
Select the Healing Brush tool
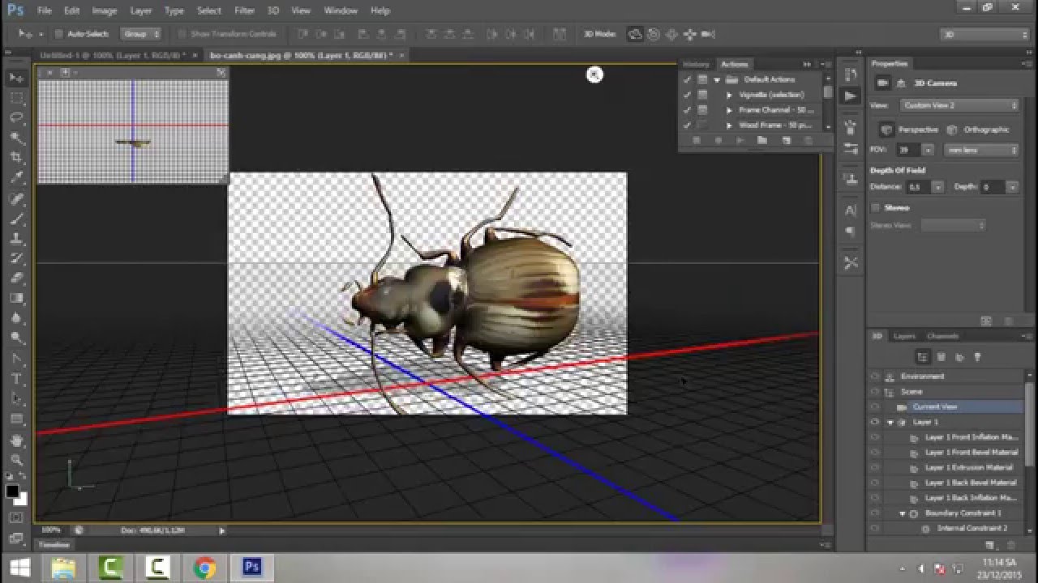tap(16, 198)
